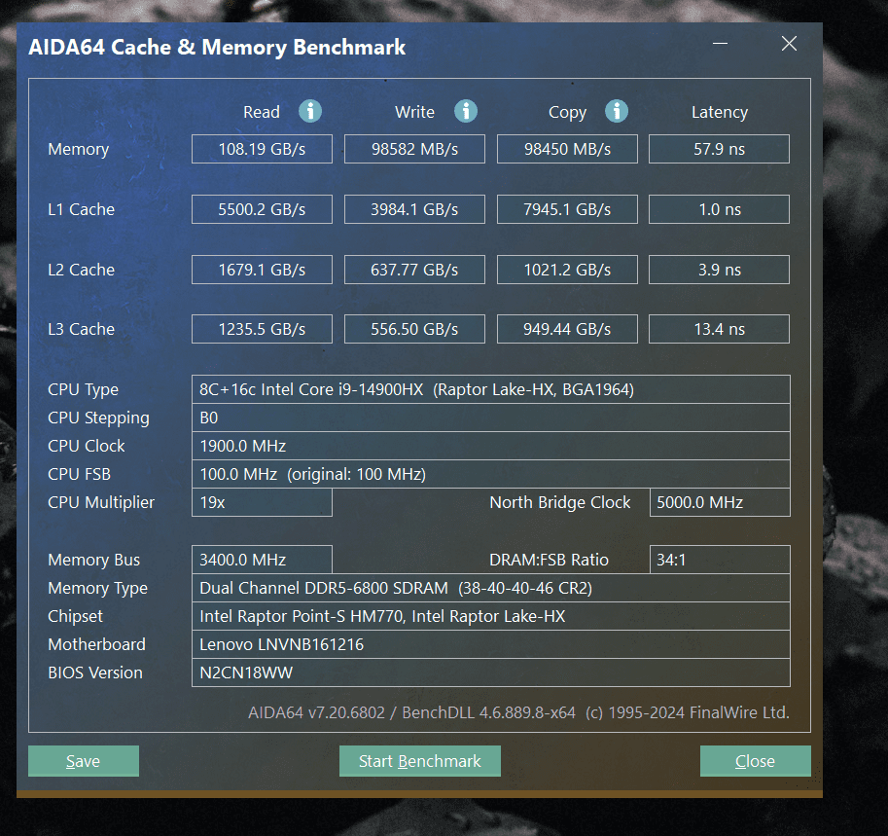The width and height of the screenshot is (888, 836).
Task: Select the Memory latency 57.9 ns
Action: (x=719, y=149)
